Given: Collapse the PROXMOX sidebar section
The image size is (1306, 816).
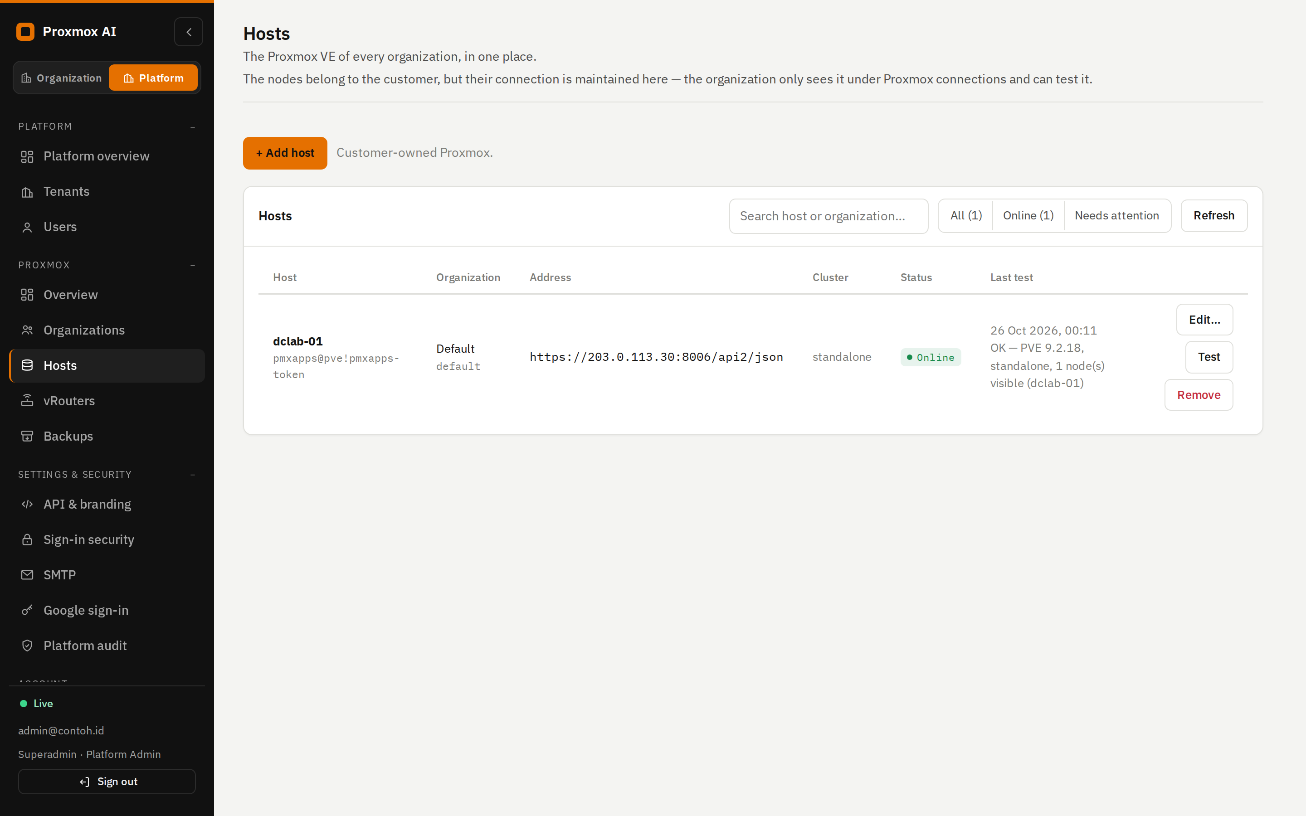Looking at the screenshot, I should pyautogui.click(x=193, y=266).
